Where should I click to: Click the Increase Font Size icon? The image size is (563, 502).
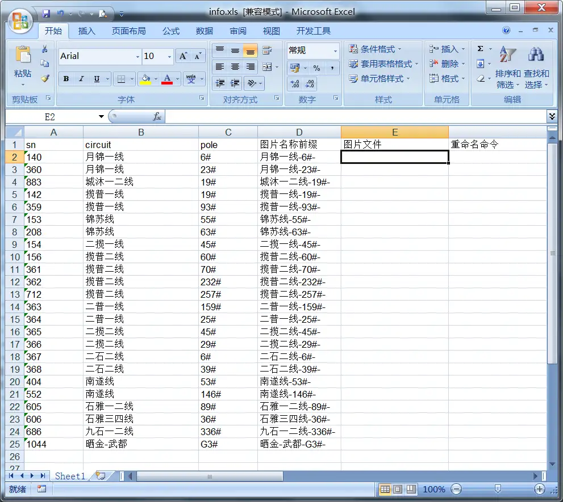(183, 56)
